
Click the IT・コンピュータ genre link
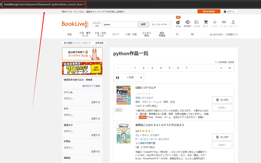[144, 139]
